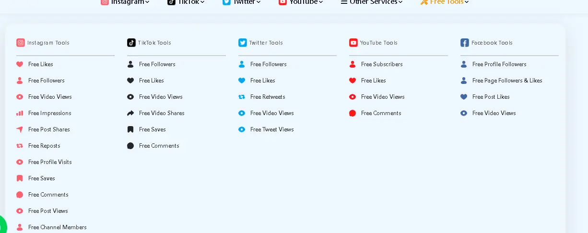The image size is (588, 233).
Task: Click the eye icon beside Twitter Free Video Views
Action: [242, 113]
